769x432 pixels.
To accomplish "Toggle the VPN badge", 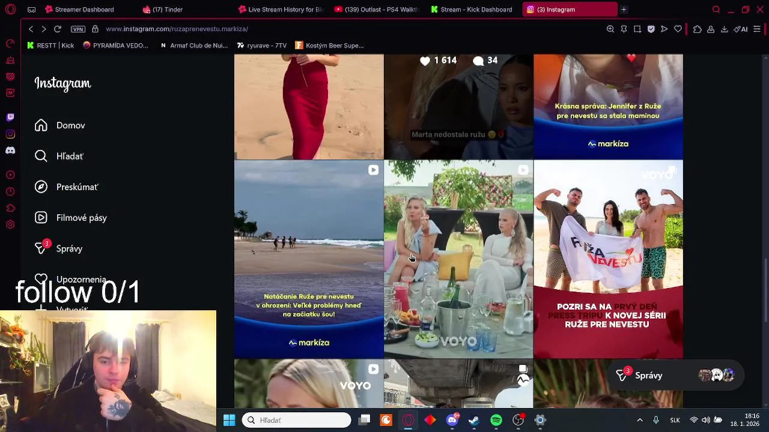I will pyautogui.click(x=78, y=29).
